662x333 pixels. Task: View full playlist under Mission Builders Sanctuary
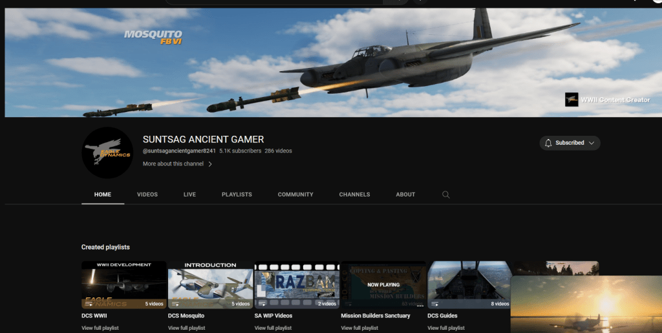point(359,328)
